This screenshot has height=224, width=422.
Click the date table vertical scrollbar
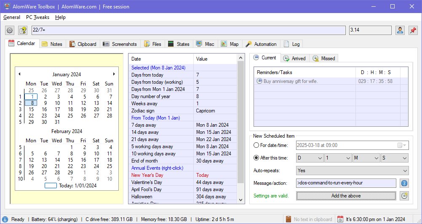(x=241, y=126)
